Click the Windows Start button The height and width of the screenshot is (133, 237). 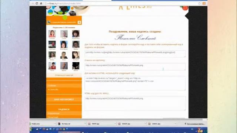tap(31, 129)
